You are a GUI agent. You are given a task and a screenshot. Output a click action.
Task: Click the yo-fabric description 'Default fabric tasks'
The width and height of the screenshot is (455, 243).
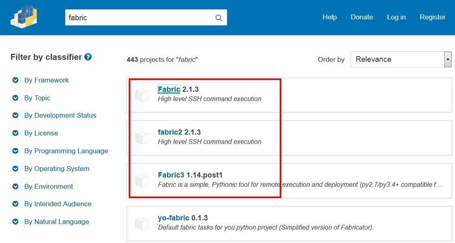[266, 228]
